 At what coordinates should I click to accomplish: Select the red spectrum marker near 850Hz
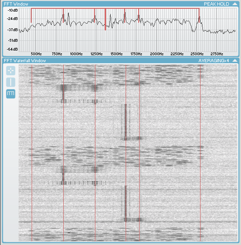click(x=63, y=16)
